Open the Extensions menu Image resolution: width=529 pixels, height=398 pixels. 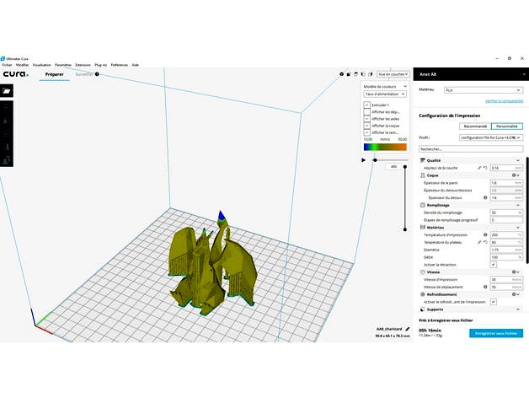tap(83, 64)
